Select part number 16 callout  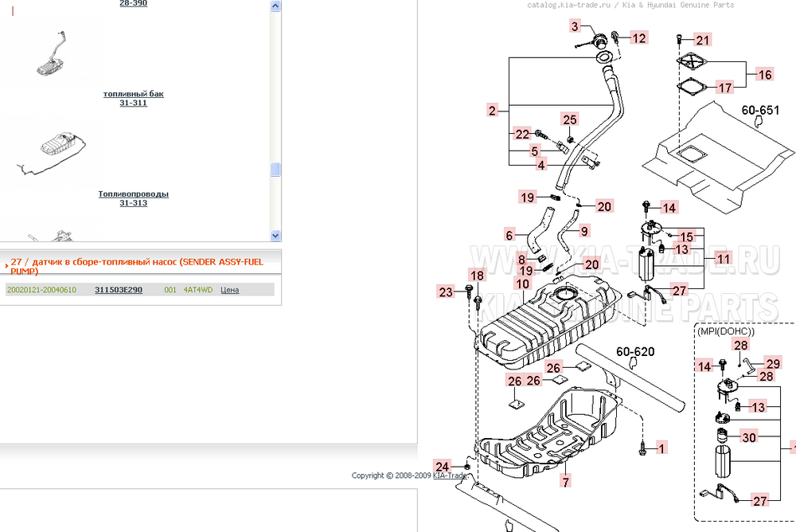coord(764,75)
